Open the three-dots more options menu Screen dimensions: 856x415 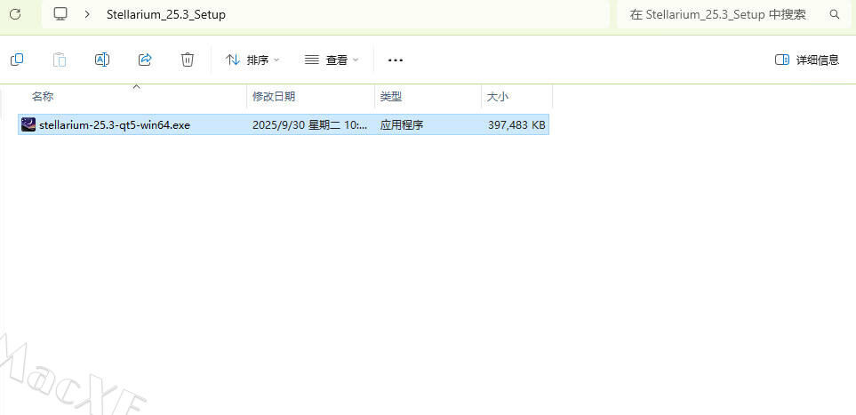point(396,60)
